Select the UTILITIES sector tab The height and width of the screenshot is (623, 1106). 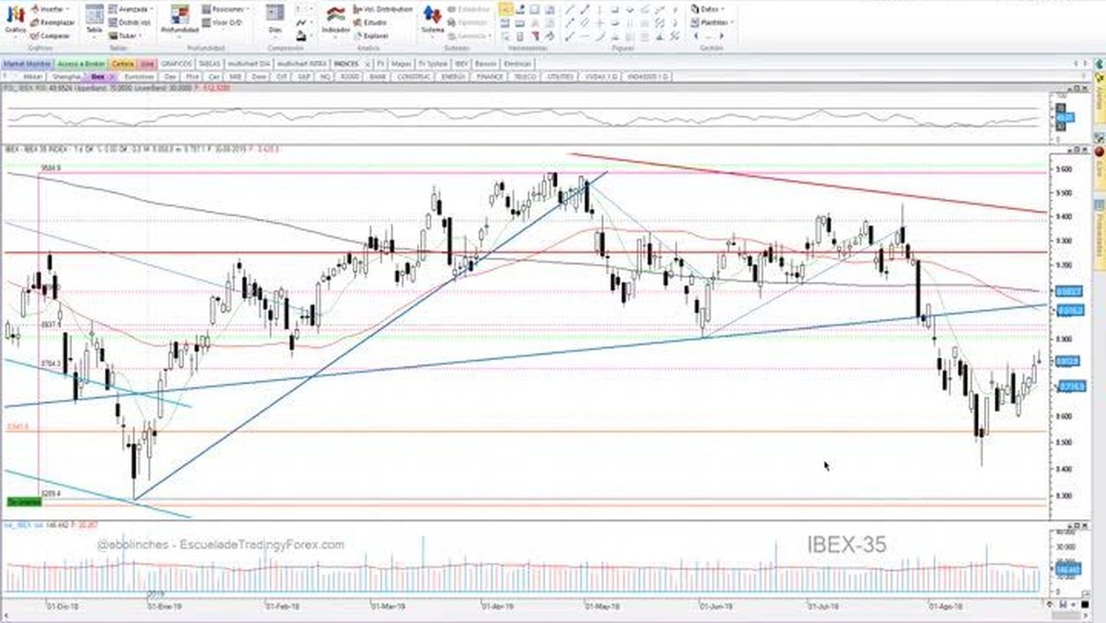560,76
